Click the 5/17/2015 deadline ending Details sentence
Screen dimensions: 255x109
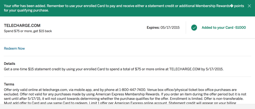[x=214, y=69]
